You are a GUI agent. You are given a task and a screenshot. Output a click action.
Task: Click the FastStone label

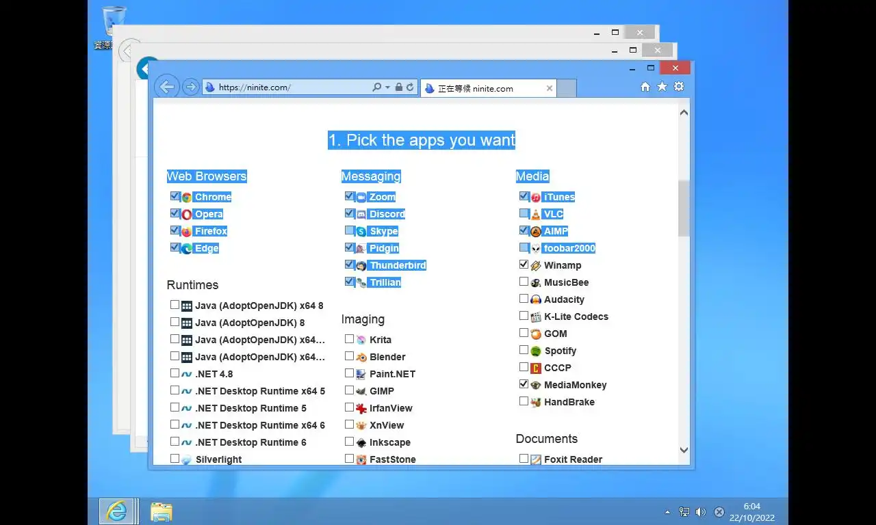(393, 459)
